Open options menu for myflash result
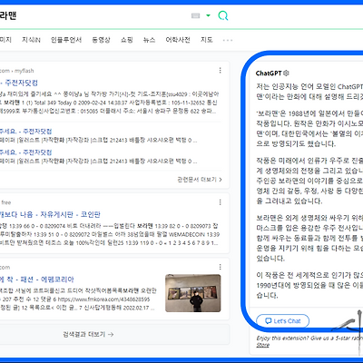The image size is (363, 363). [220, 70]
